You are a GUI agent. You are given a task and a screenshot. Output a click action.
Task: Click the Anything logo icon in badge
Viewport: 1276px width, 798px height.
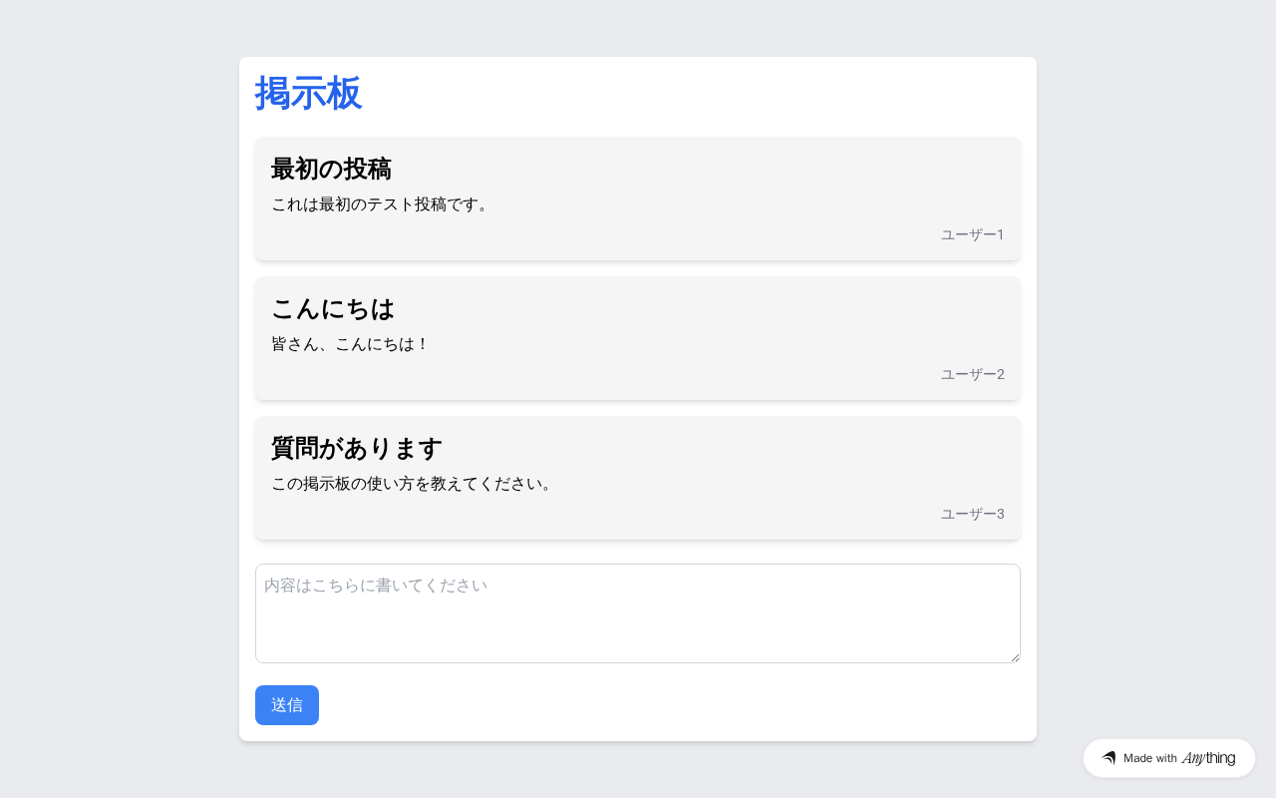1109,758
